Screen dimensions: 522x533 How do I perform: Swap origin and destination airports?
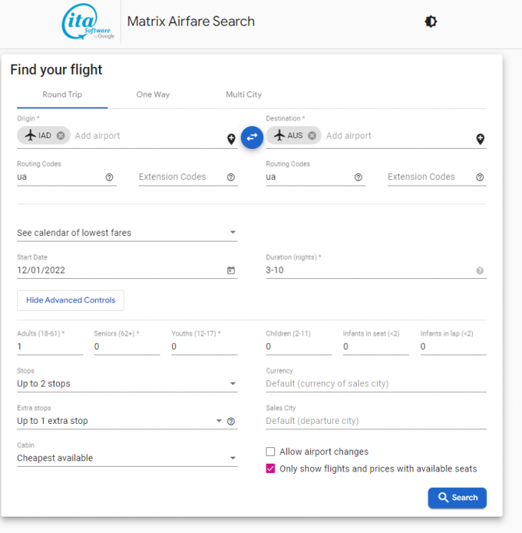[252, 137]
